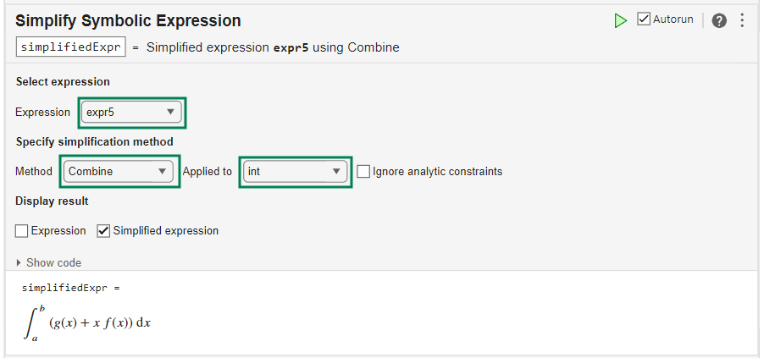Open help via the question mark icon
Screen dimensions: 764x358
click(719, 20)
